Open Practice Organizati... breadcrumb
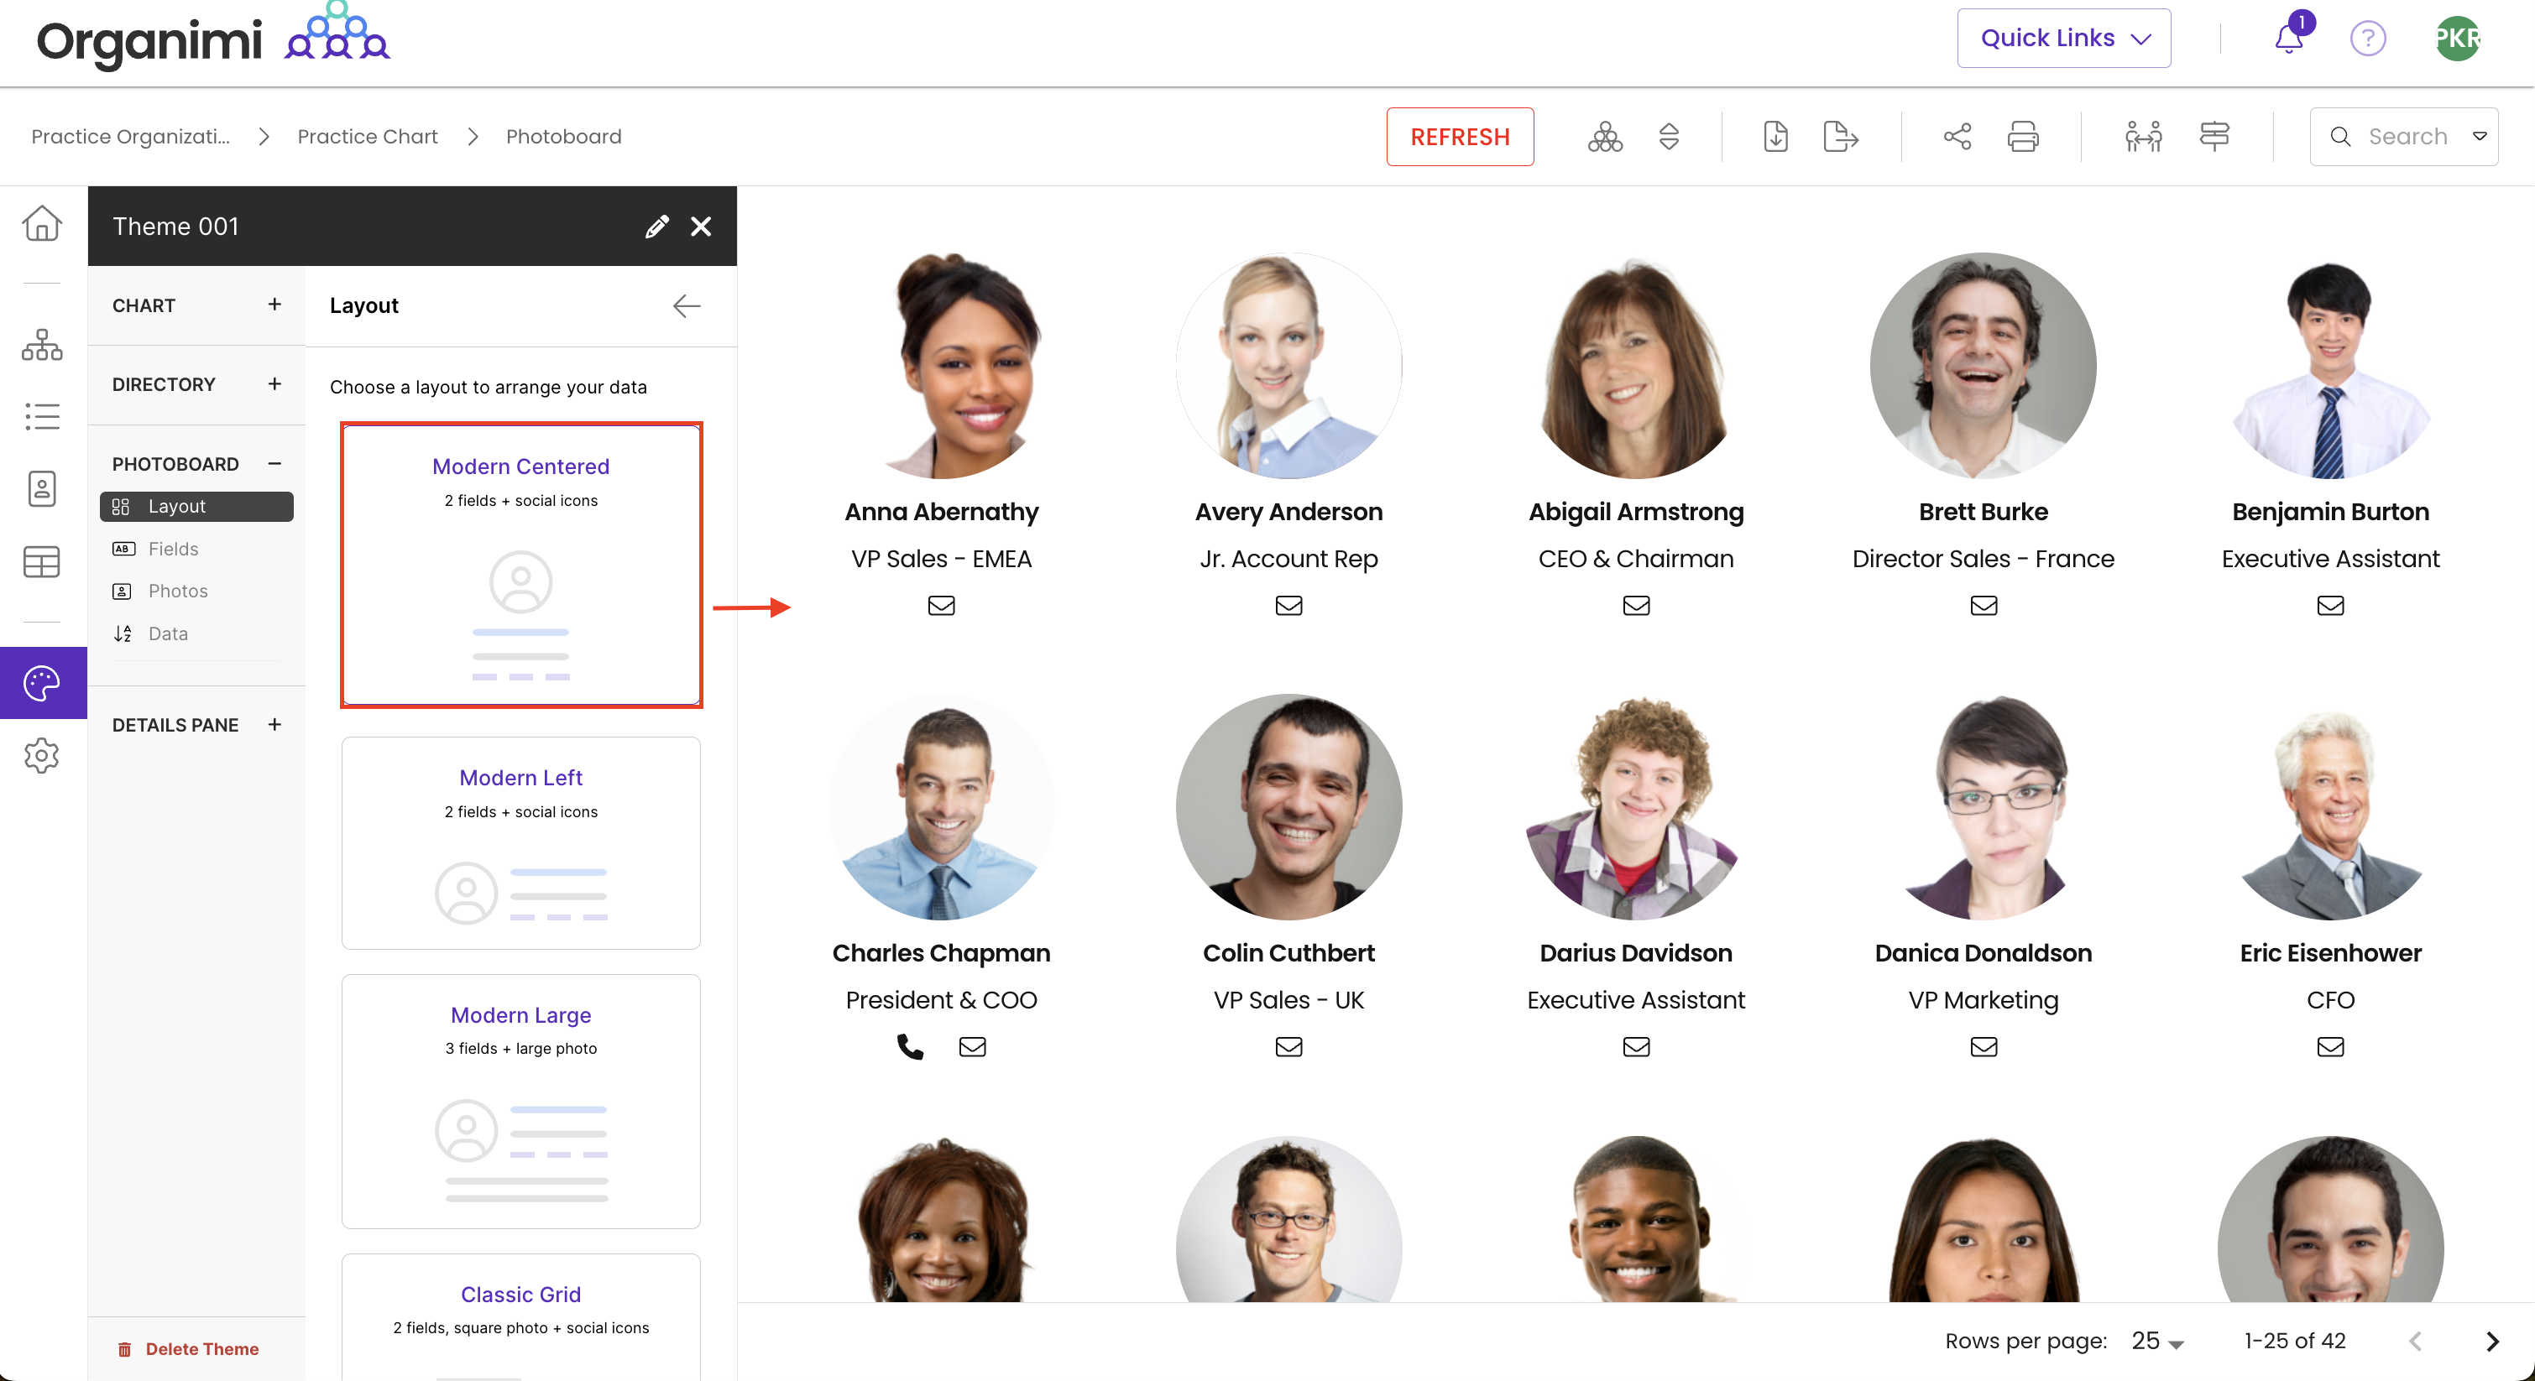 [130, 137]
